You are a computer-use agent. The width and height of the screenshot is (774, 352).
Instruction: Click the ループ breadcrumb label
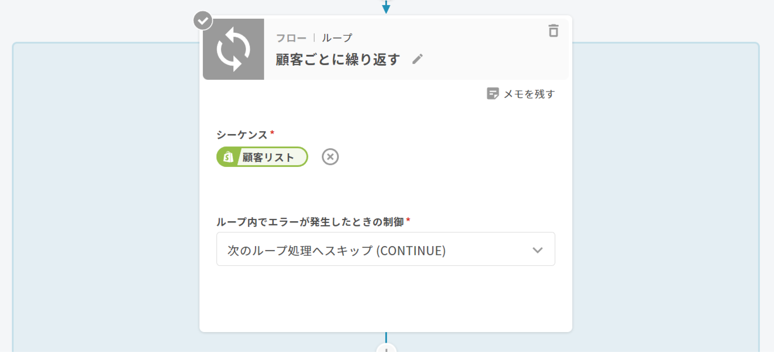coord(337,38)
